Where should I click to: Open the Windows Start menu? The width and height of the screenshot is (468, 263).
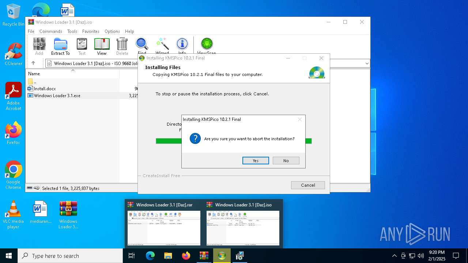(9, 256)
